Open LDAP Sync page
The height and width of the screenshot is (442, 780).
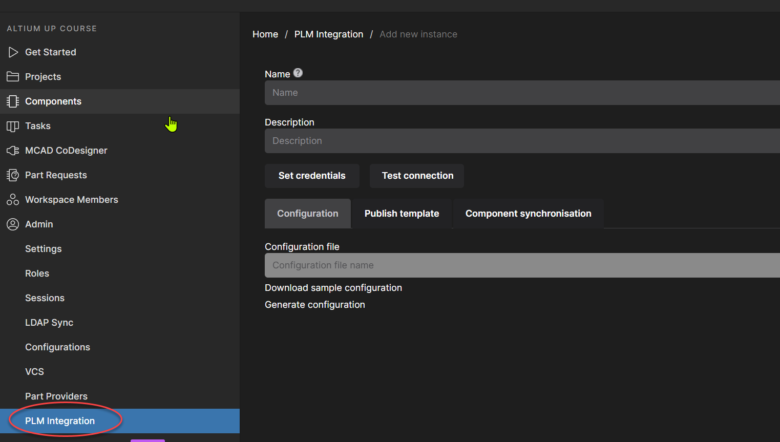tap(120, 323)
